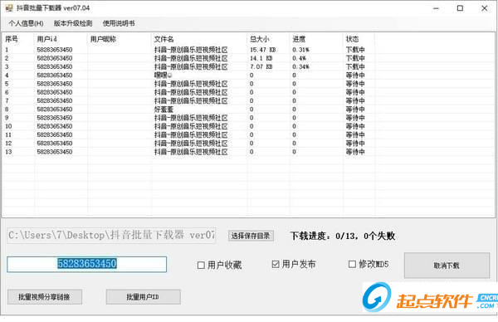Select row number 1 in the list
The height and width of the screenshot is (322, 498).
[7, 50]
